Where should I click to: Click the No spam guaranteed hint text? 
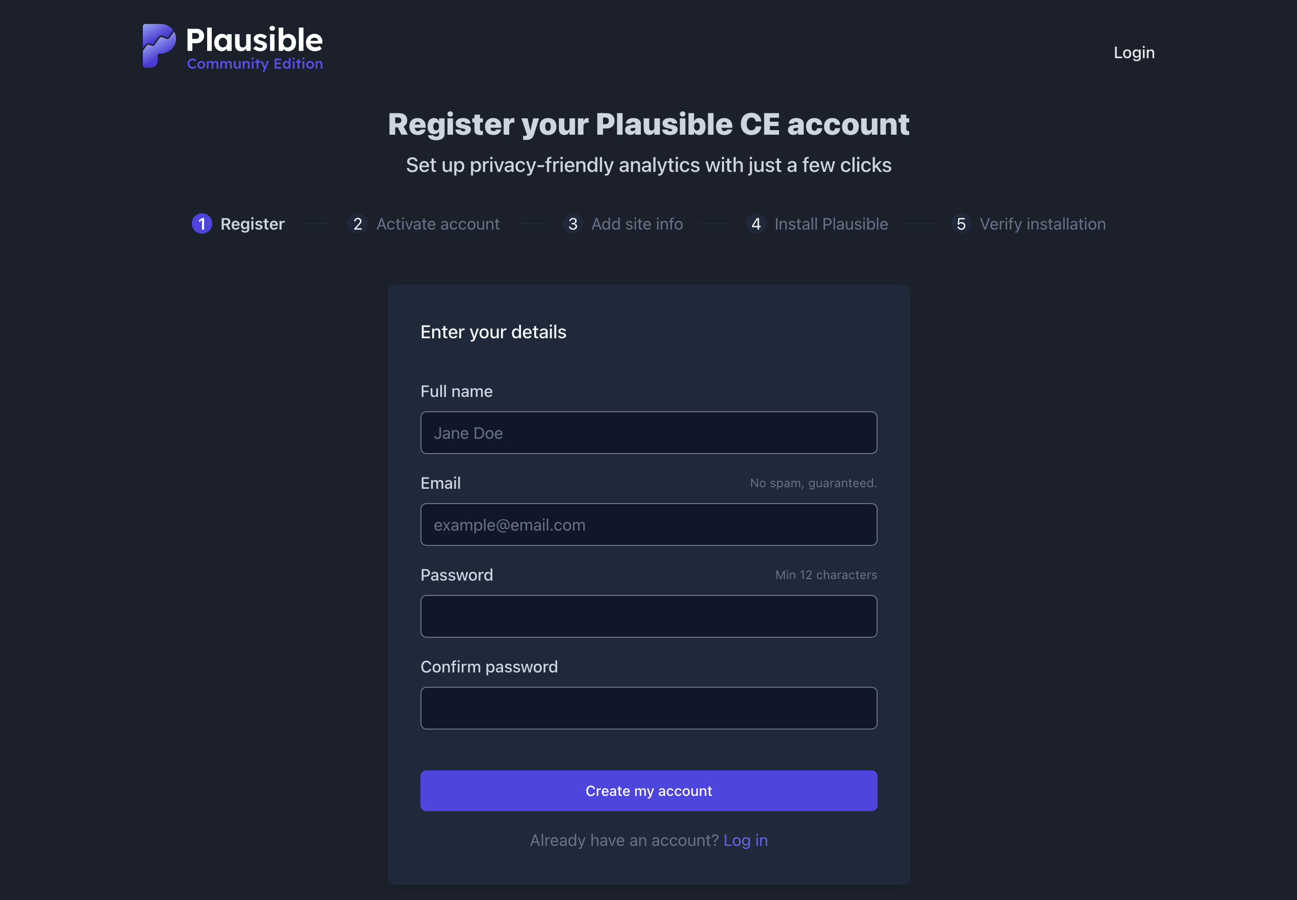pos(813,483)
